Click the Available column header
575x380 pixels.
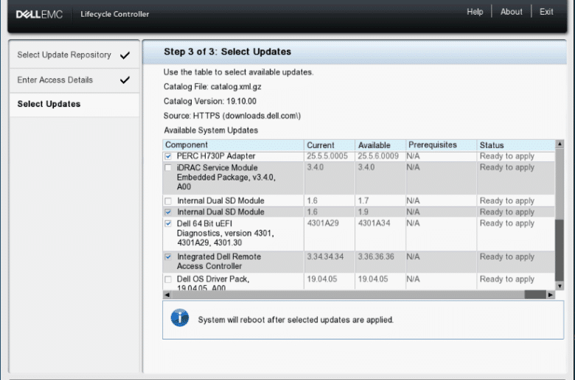(380, 145)
